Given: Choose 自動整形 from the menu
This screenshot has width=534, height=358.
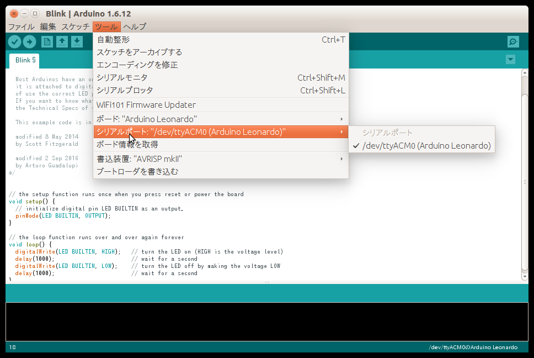Looking at the screenshot, I should 221,40.
